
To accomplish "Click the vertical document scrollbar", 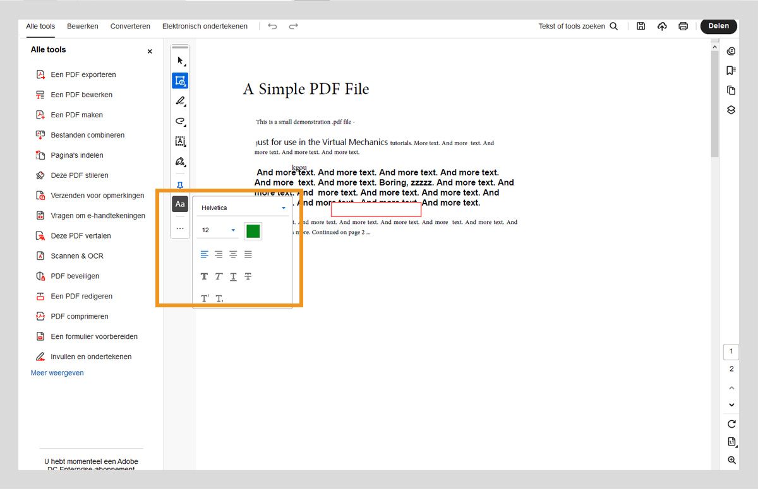I will (715, 103).
